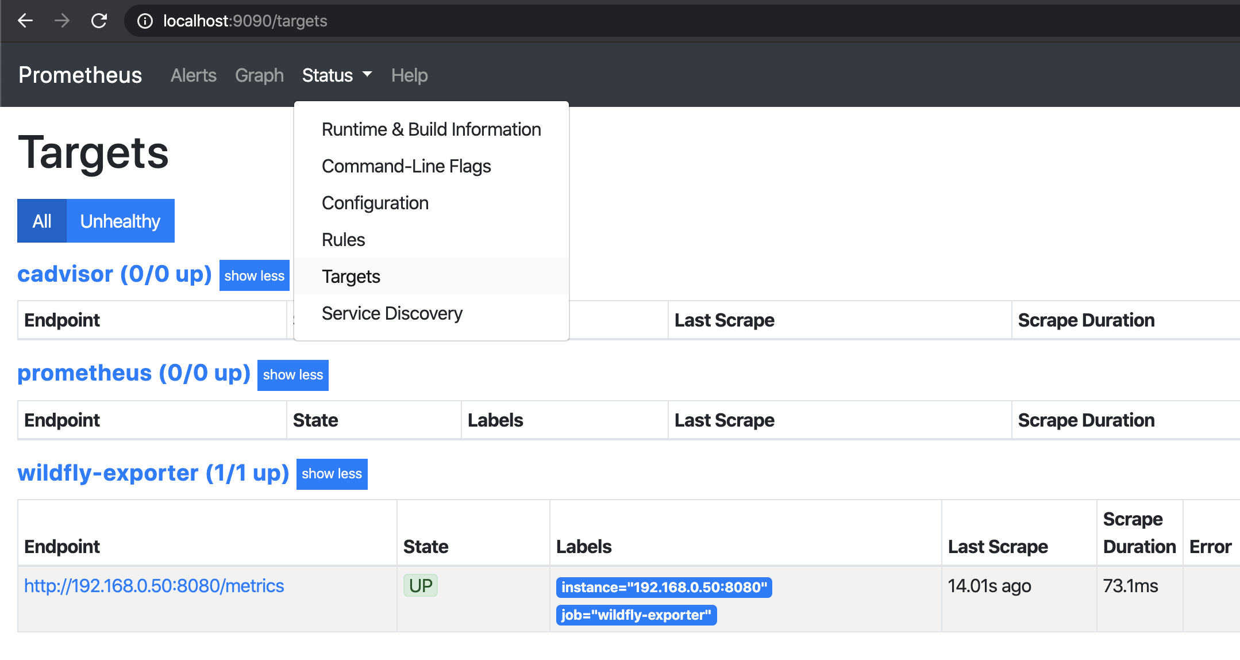The image size is (1240, 660).
Task: Select Runtime & Build Information menu entry
Action: point(431,129)
